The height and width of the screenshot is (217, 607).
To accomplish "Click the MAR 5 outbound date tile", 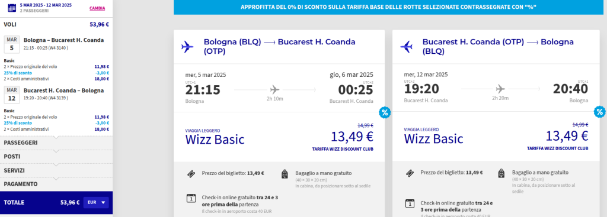I will click(12, 45).
